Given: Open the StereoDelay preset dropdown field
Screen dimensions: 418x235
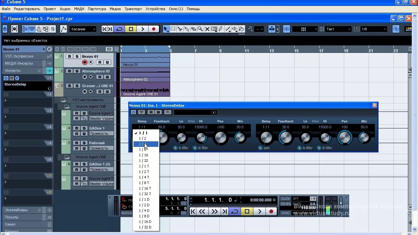Looking at the screenshot, I should pyautogui.click(x=195, y=112).
